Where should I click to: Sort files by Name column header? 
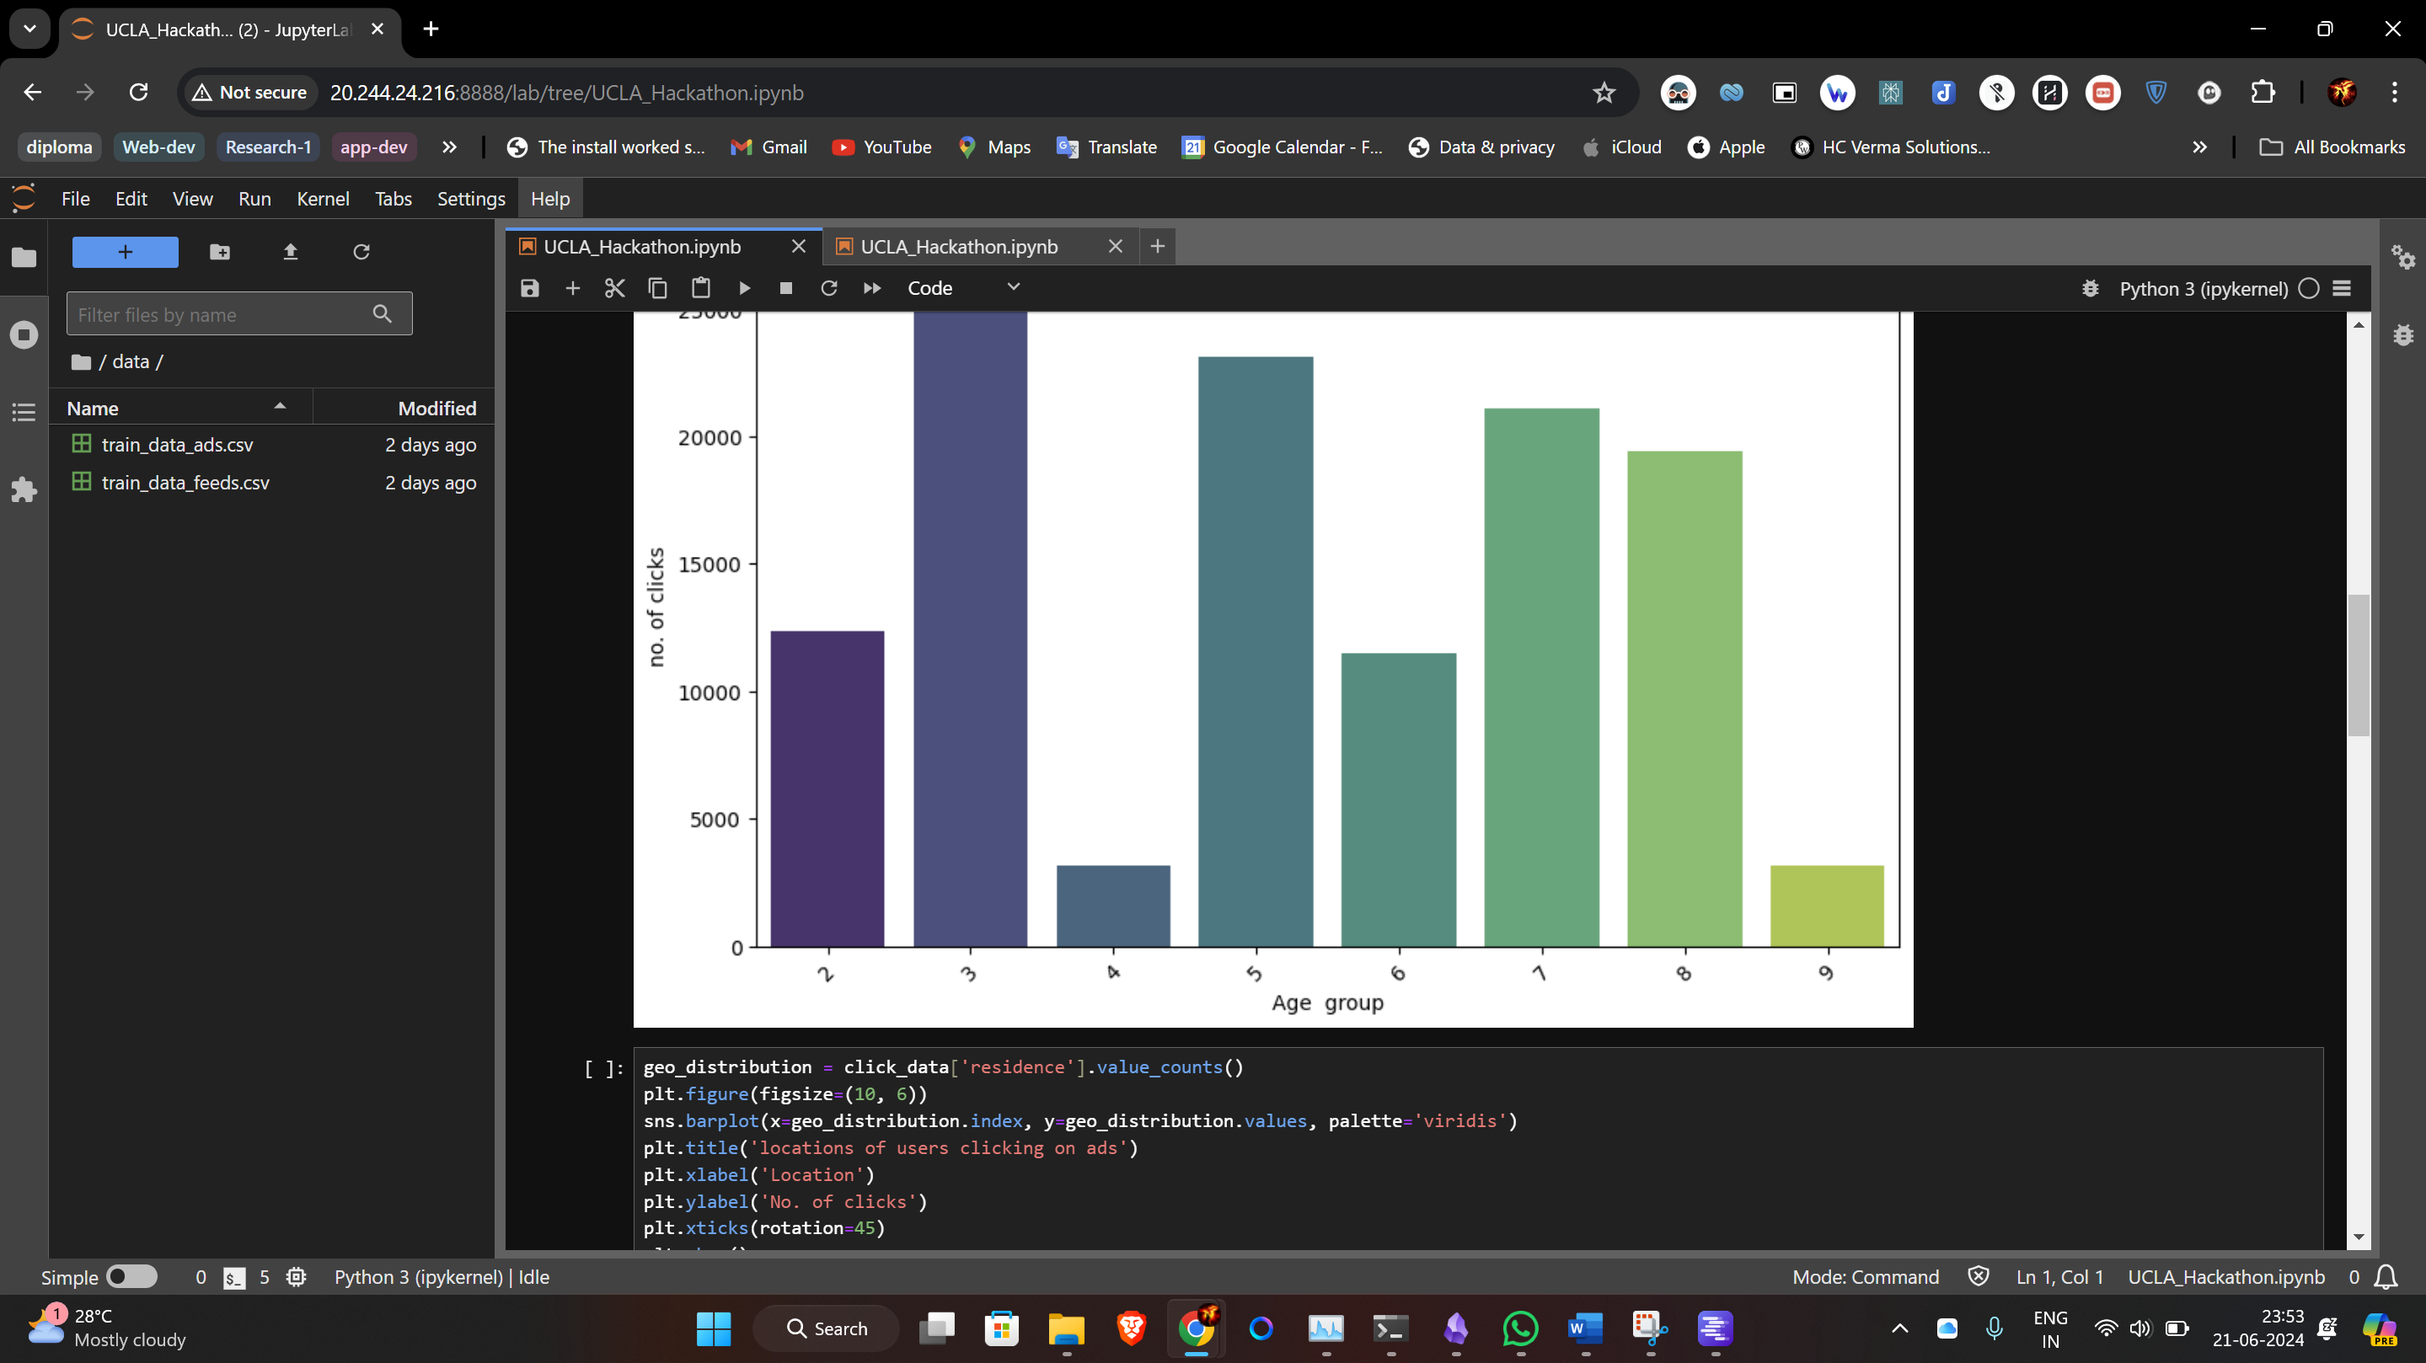(x=93, y=408)
